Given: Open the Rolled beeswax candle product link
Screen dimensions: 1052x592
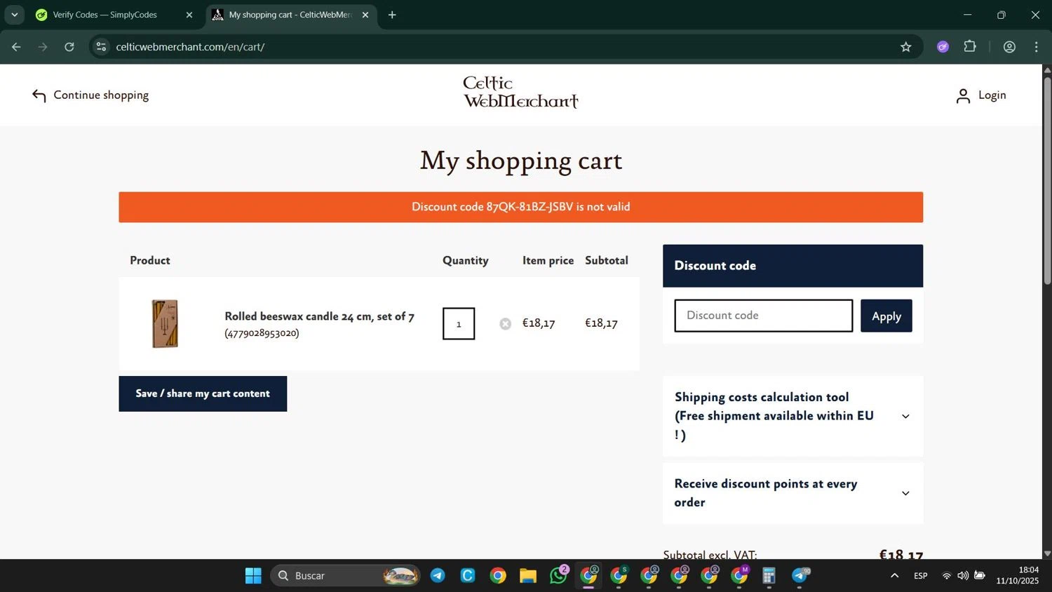Looking at the screenshot, I should (319, 316).
